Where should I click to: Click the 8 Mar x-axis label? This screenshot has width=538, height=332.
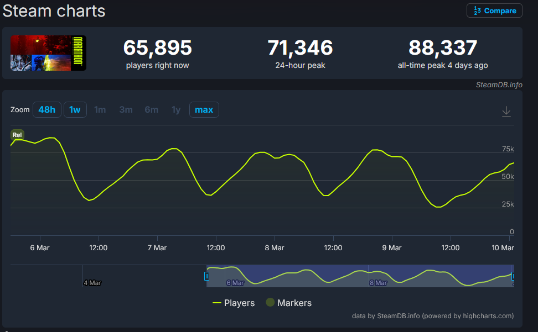tap(275, 248)
